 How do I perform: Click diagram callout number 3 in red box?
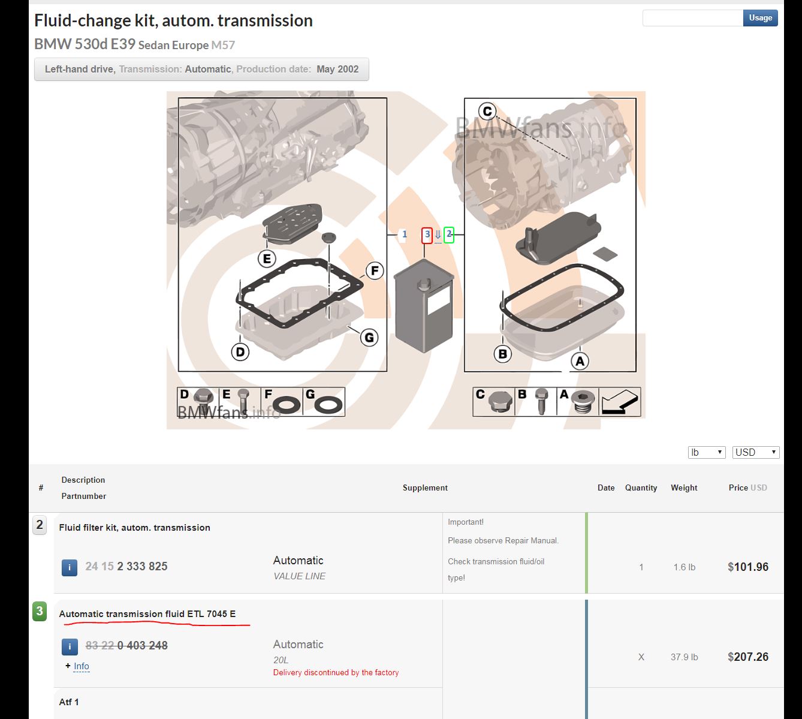(x=427, y=234)
